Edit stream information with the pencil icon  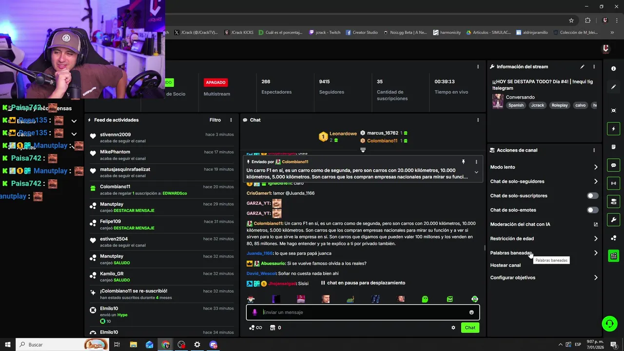click(582, 67)
